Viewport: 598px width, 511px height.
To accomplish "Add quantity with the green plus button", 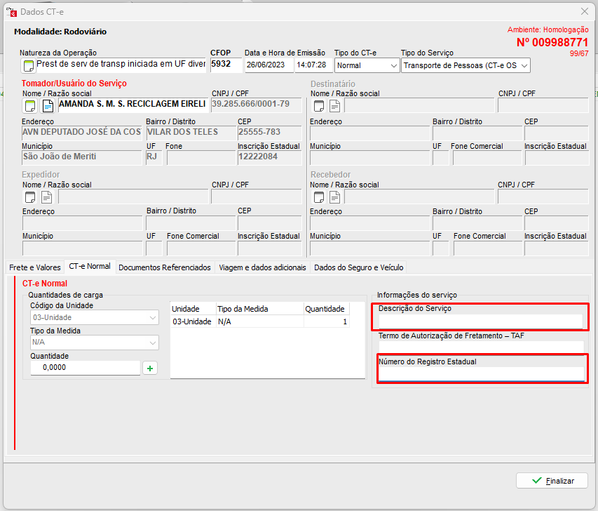I will point(149,368).
